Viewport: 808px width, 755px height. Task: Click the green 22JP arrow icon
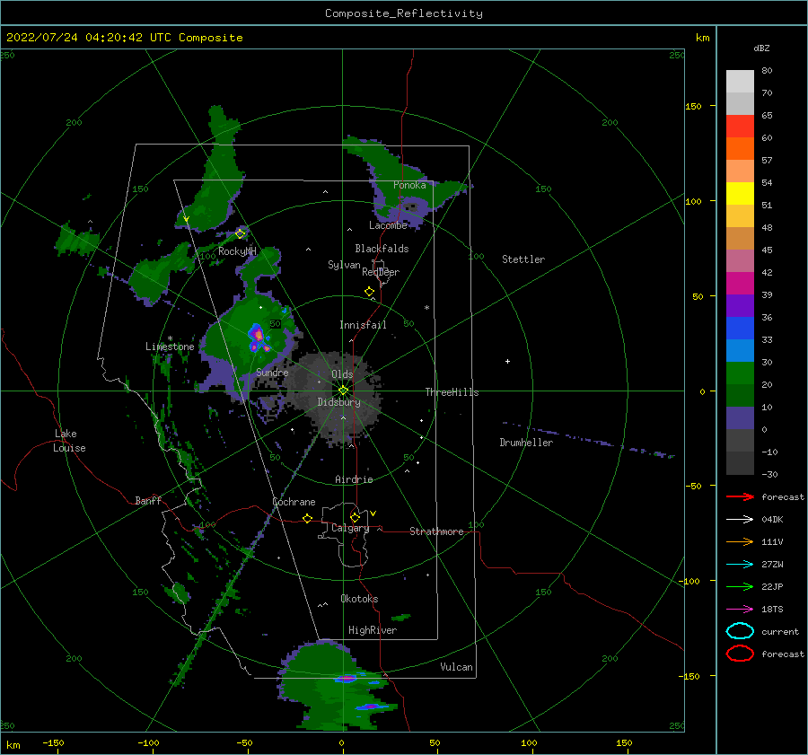coord(740,586)
